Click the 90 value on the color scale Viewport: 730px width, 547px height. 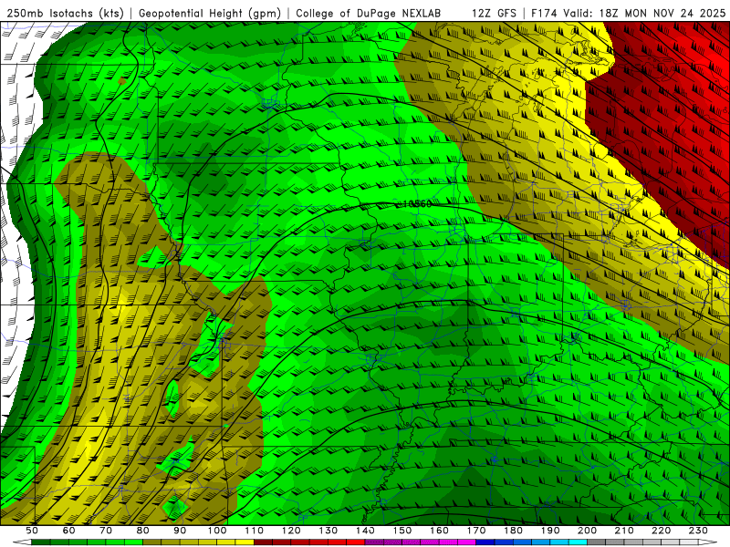180,531
